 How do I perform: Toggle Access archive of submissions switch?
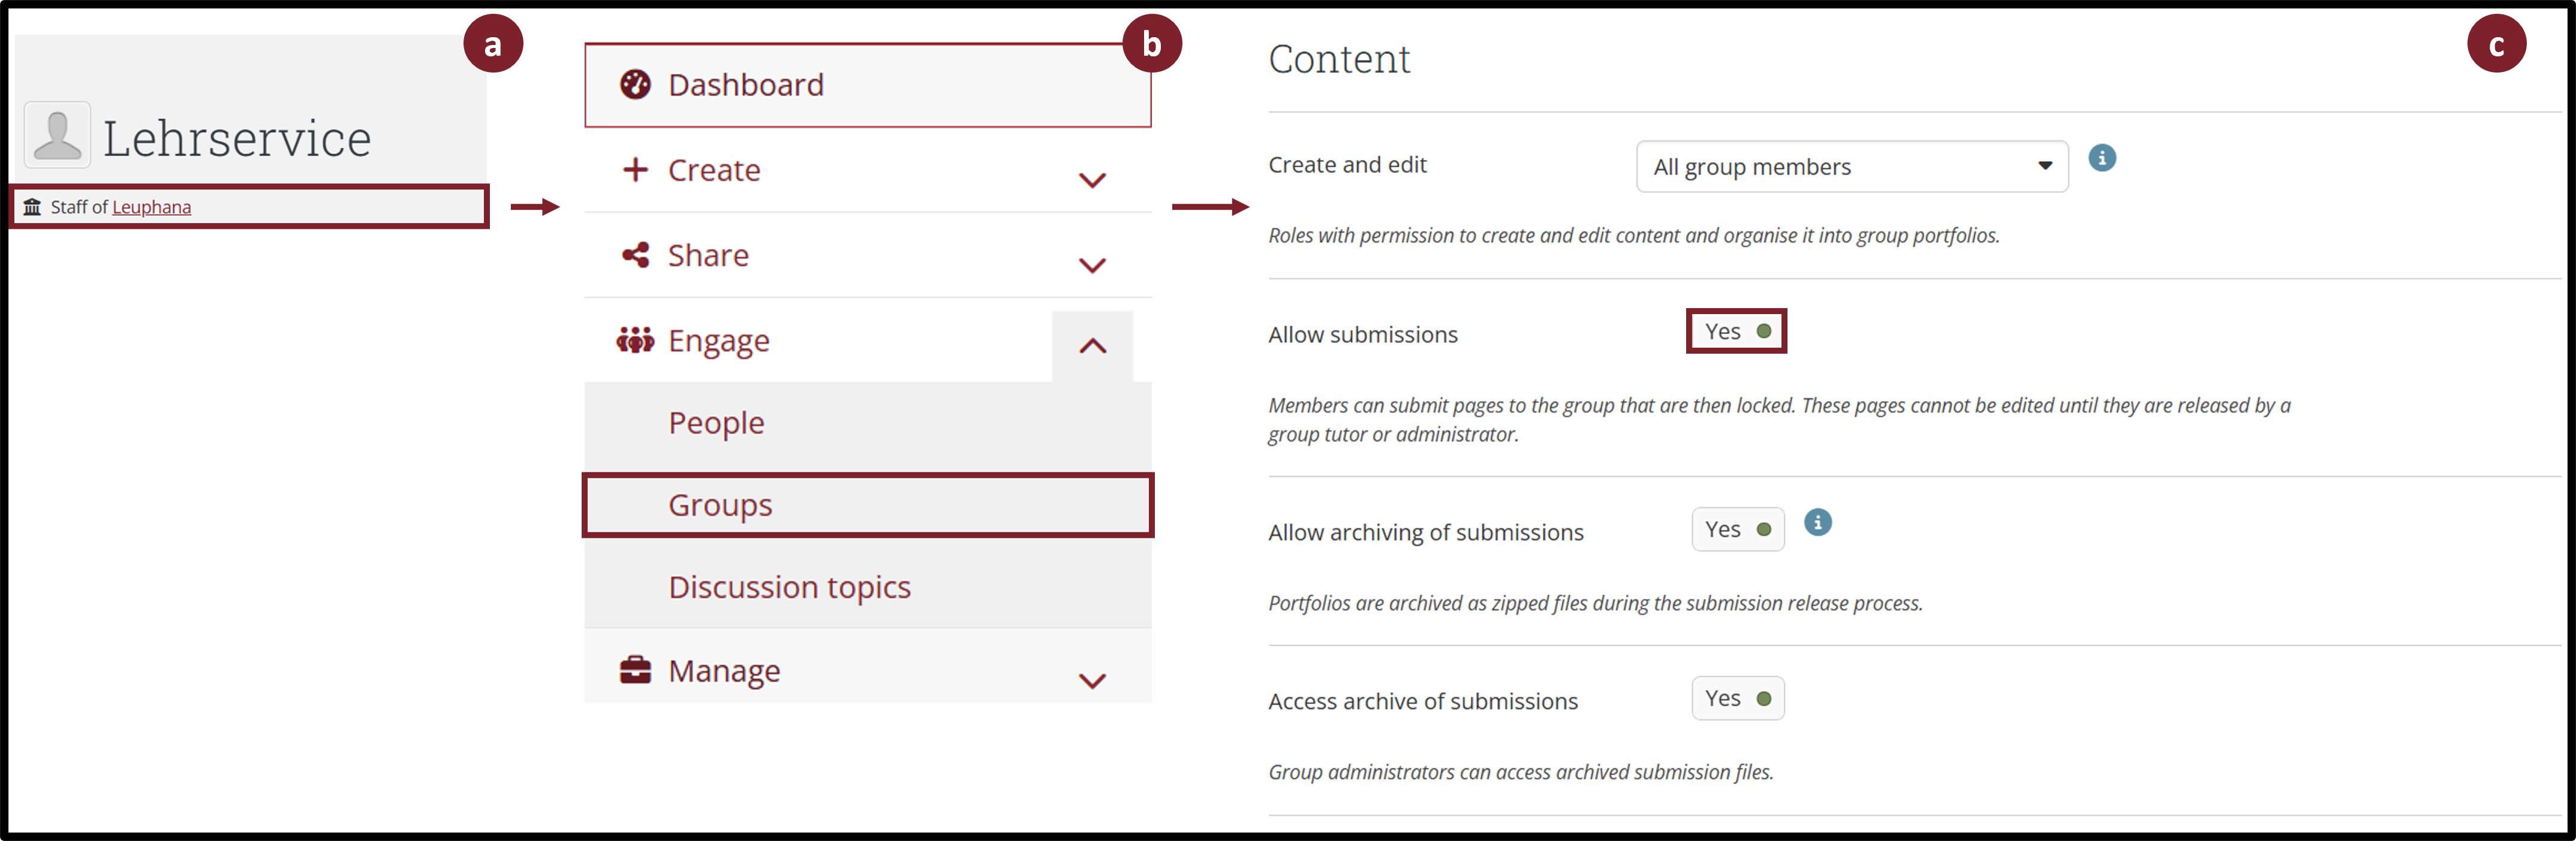click(1737, 699)
